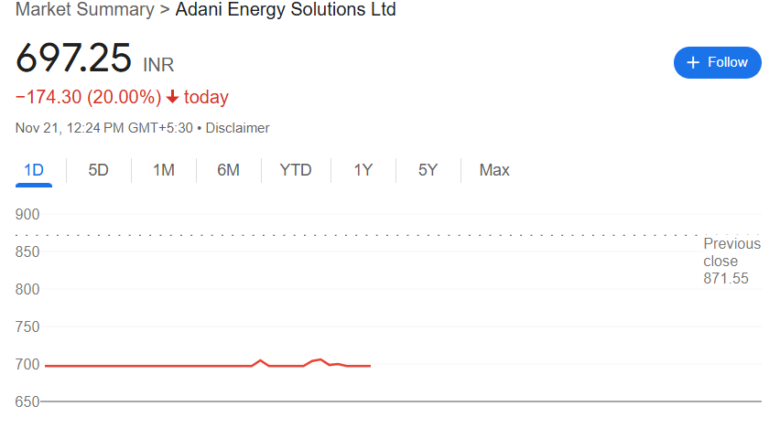Click the 900 y-axis label
Screen dimensions: 769x428
tap(27, 215)
